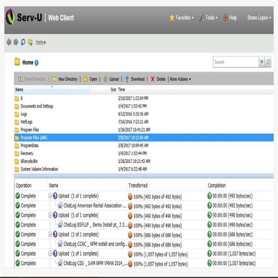Collapse the 1,057 bytes Upload group
The image size is (278, 278).
50,253
